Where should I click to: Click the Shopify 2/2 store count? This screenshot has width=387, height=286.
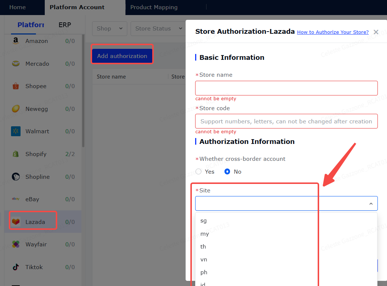(70, 154)
